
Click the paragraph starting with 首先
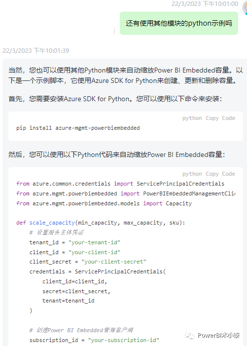click(115, 99)
